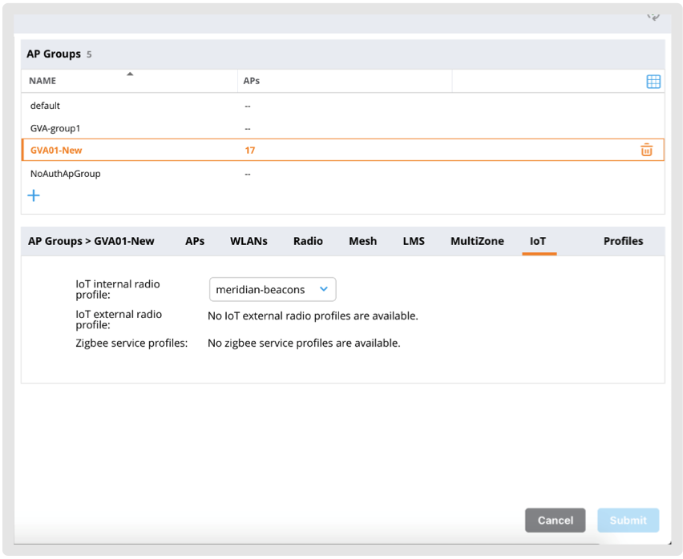The width and height of the screenshot is (683, 559).
Task: Click the plus icon to add AP group
Action: click(34, 195)
